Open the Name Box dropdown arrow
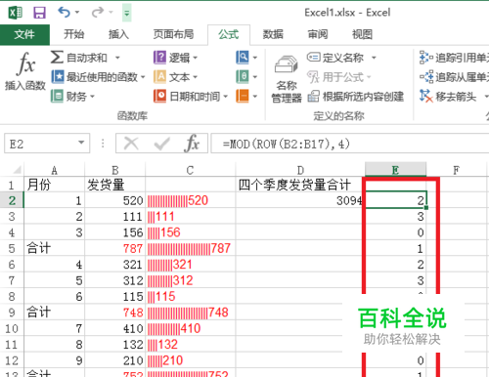This screenshot has height=377, width=489. [x=81, y=143]
